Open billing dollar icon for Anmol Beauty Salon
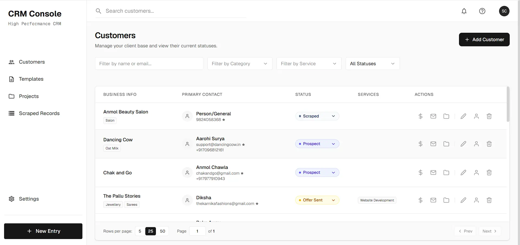Viewport: 520px width, 245px height. 421,116
